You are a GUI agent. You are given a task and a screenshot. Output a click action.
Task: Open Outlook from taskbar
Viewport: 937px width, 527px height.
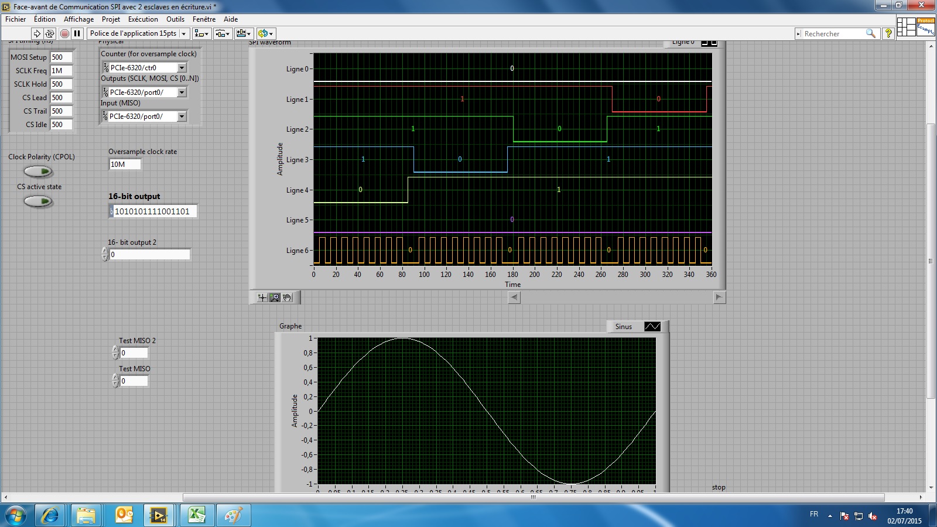[124, 515]
